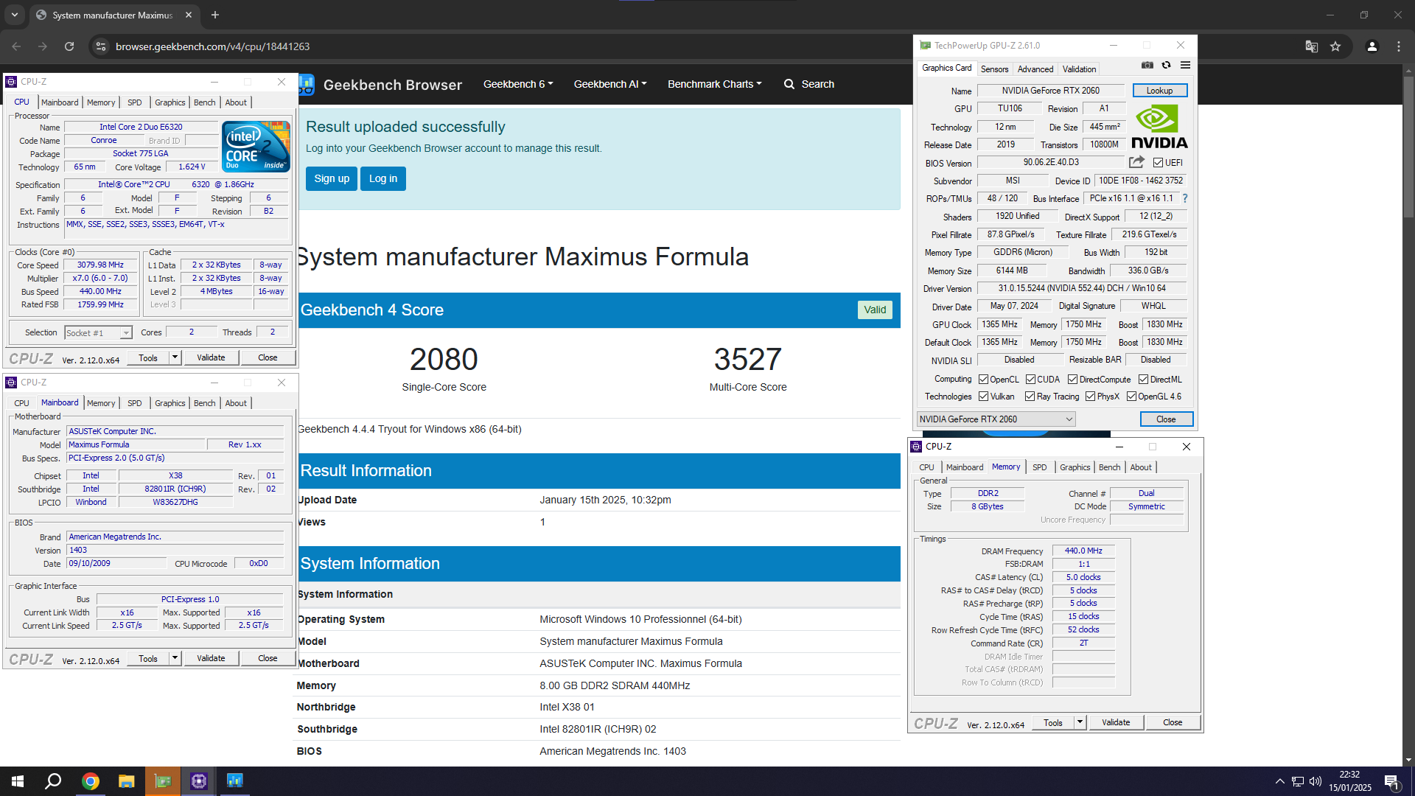This screenshot has width=1415, height=796.
Task: Open Geekbench Search link
Action: pos(808,84)
